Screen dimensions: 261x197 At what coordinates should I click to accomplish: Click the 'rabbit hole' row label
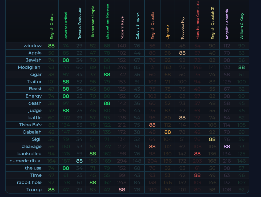tap(29, 182)
